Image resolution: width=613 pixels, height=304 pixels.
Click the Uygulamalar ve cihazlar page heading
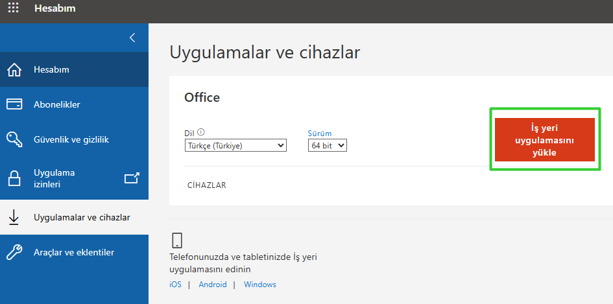tap(265, 53)
